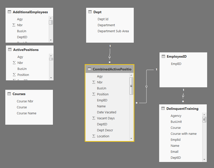The height and width of the screenshot is (168, 214).
Task: Click scrollbar thumb in AdditionalEmployees table
Action: 51,22
